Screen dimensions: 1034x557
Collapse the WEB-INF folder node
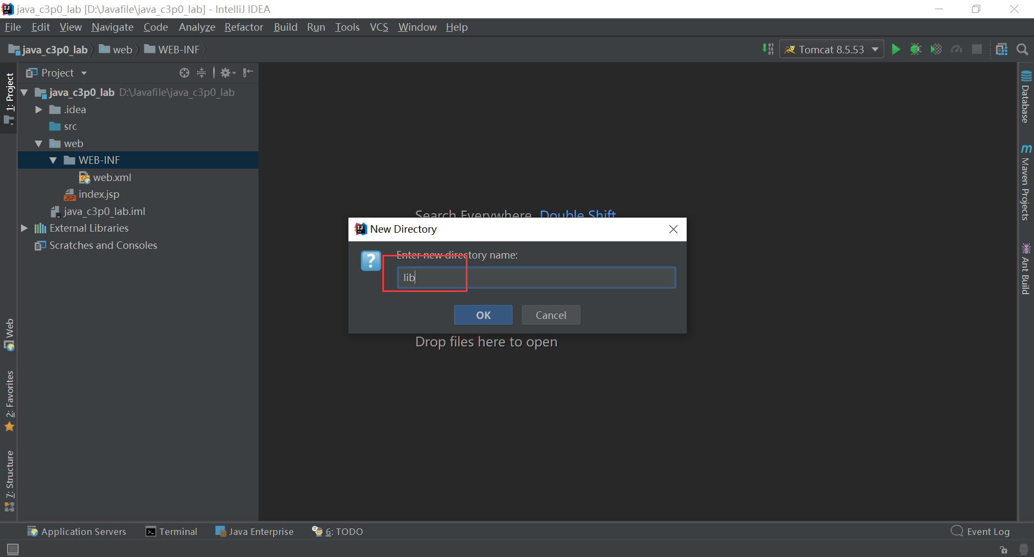point(52,160)
